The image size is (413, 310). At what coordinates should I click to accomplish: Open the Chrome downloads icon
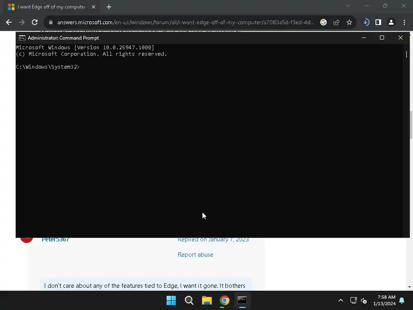(x=366, y=23)
